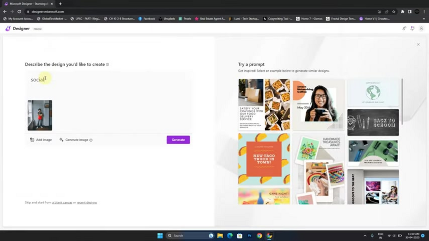Click the browser icon on the Windows taskbar

(269, 235)
